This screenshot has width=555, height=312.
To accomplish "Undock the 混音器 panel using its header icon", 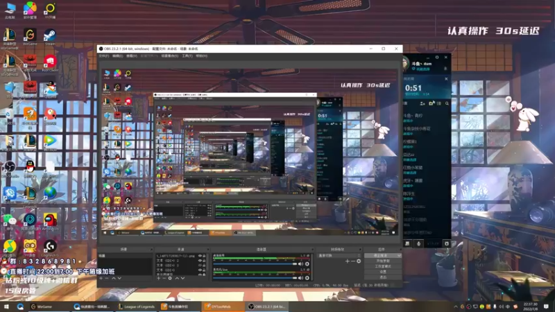I will pyautogui.click(x=313, y=250).
